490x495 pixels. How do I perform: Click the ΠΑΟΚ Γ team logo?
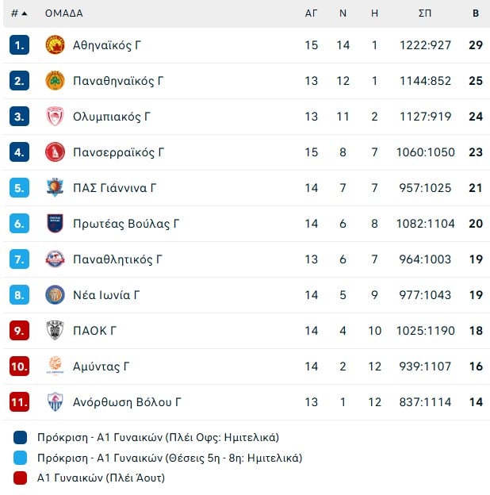[x=55, y=331]
